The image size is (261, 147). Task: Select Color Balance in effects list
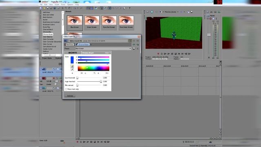click(x=48, y=37)
